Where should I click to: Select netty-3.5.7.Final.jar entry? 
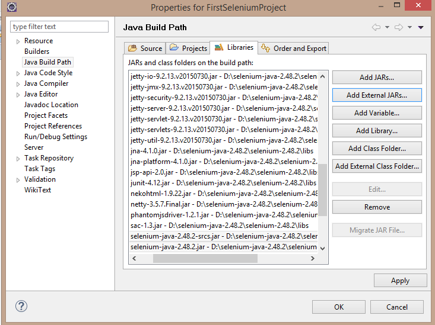[224, 204]
